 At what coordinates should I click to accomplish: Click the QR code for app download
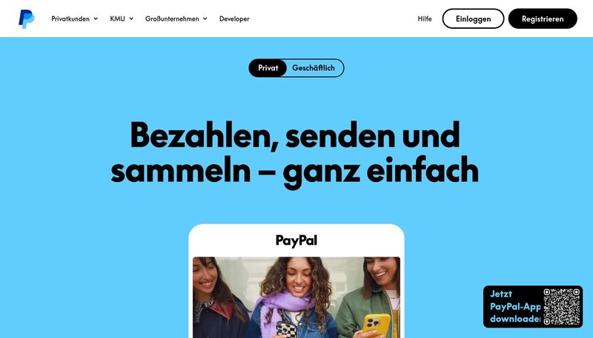point(562,306)
